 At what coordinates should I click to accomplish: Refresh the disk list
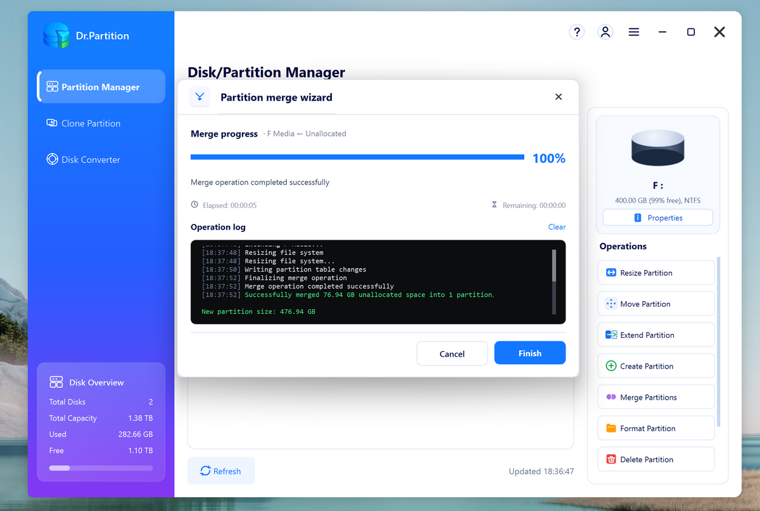(x=221, y=471)
